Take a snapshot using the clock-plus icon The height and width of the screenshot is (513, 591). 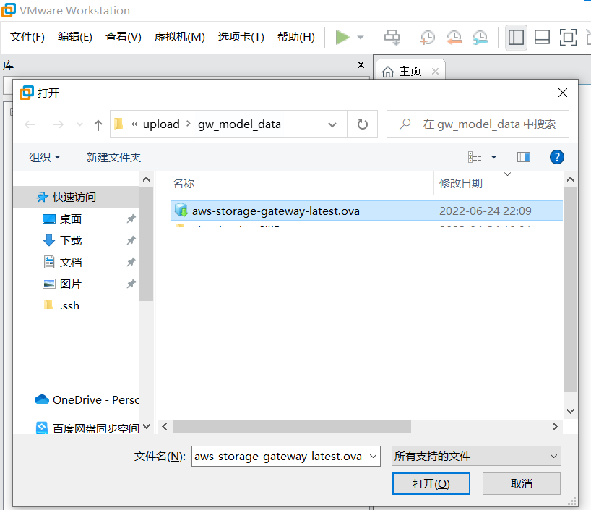coord(428,38)
